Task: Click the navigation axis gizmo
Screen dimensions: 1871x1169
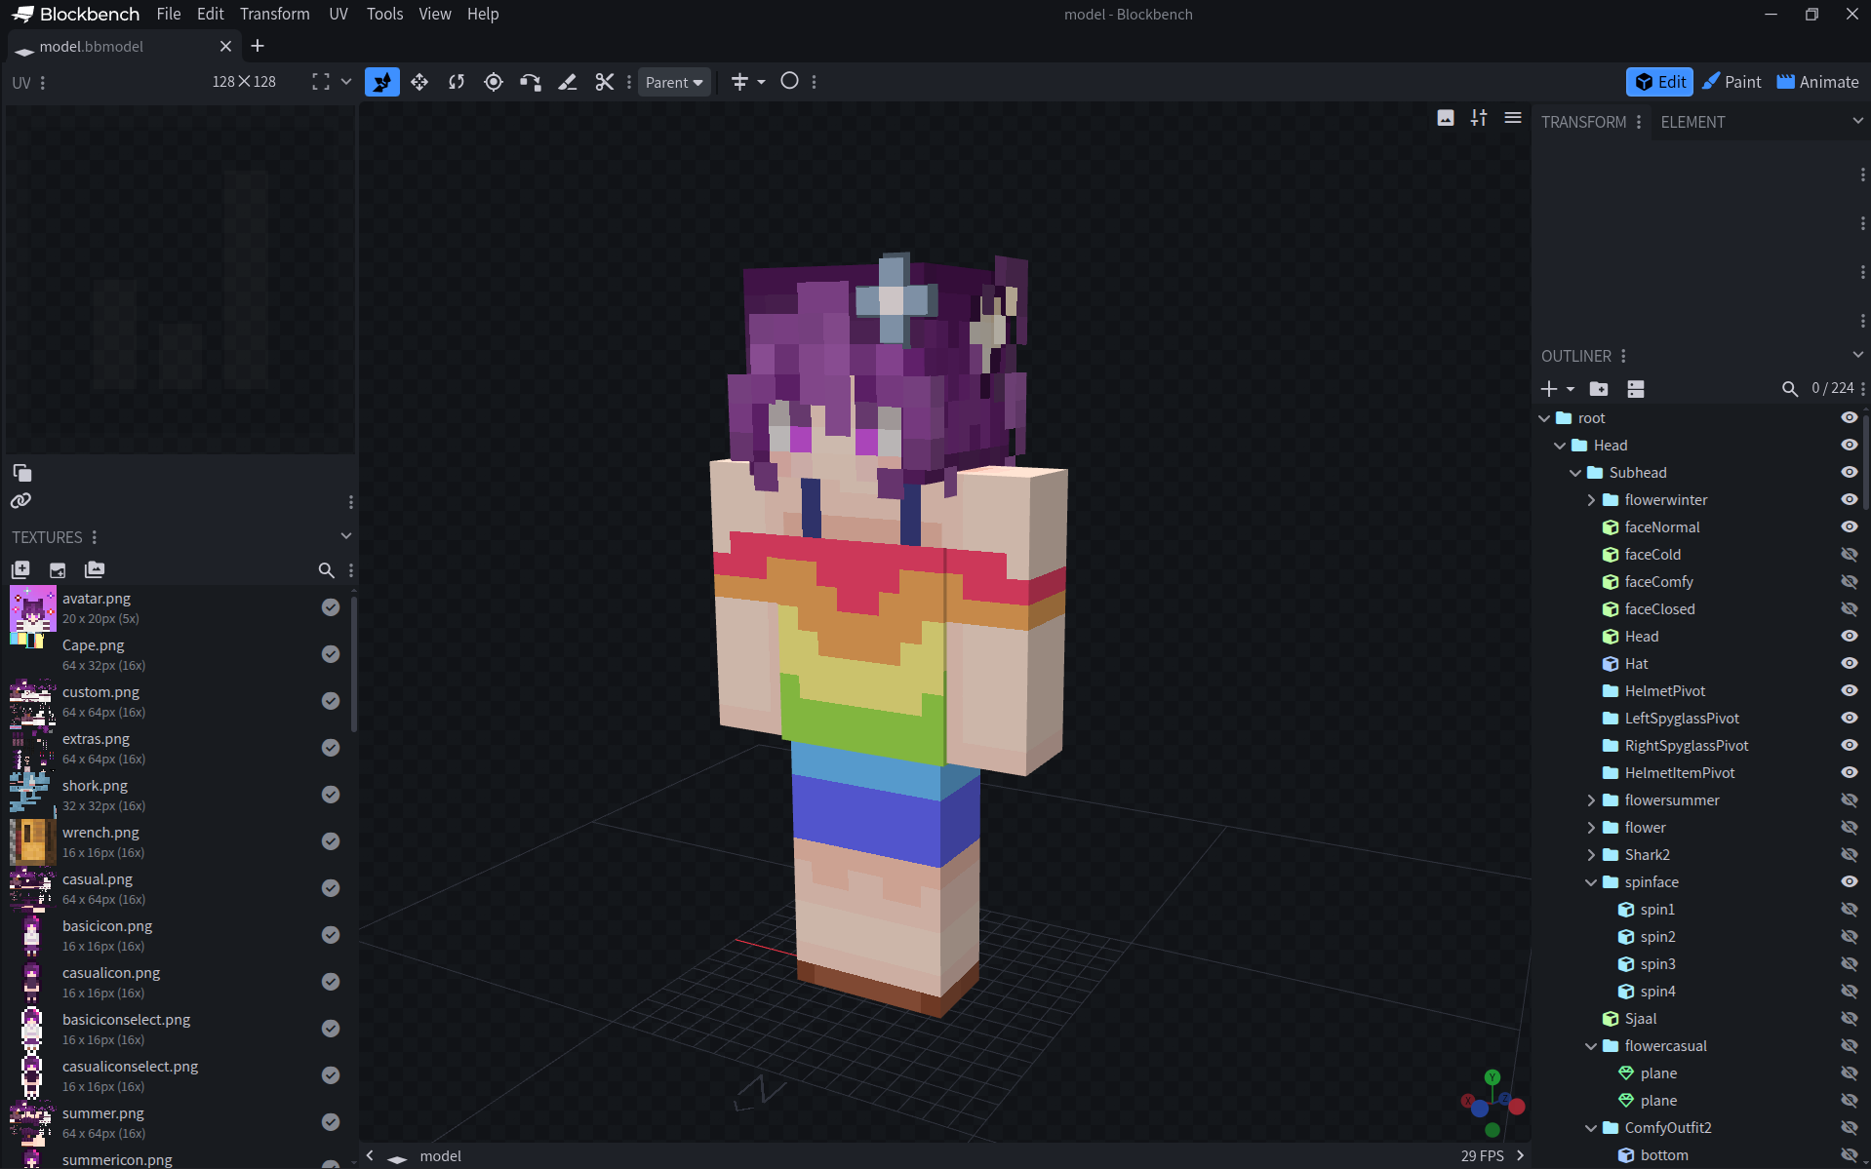Action: coord(1493,1104)
